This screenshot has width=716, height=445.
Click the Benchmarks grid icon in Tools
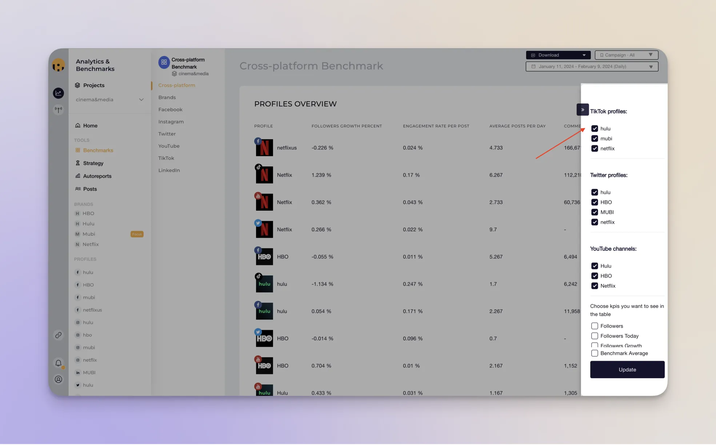coord(77,150)
